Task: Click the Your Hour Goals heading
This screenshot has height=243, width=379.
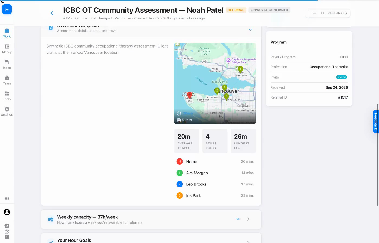Action: [x=74, y=240]
